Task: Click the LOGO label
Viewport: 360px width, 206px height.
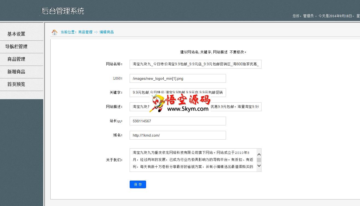Action: coord(118,78)
